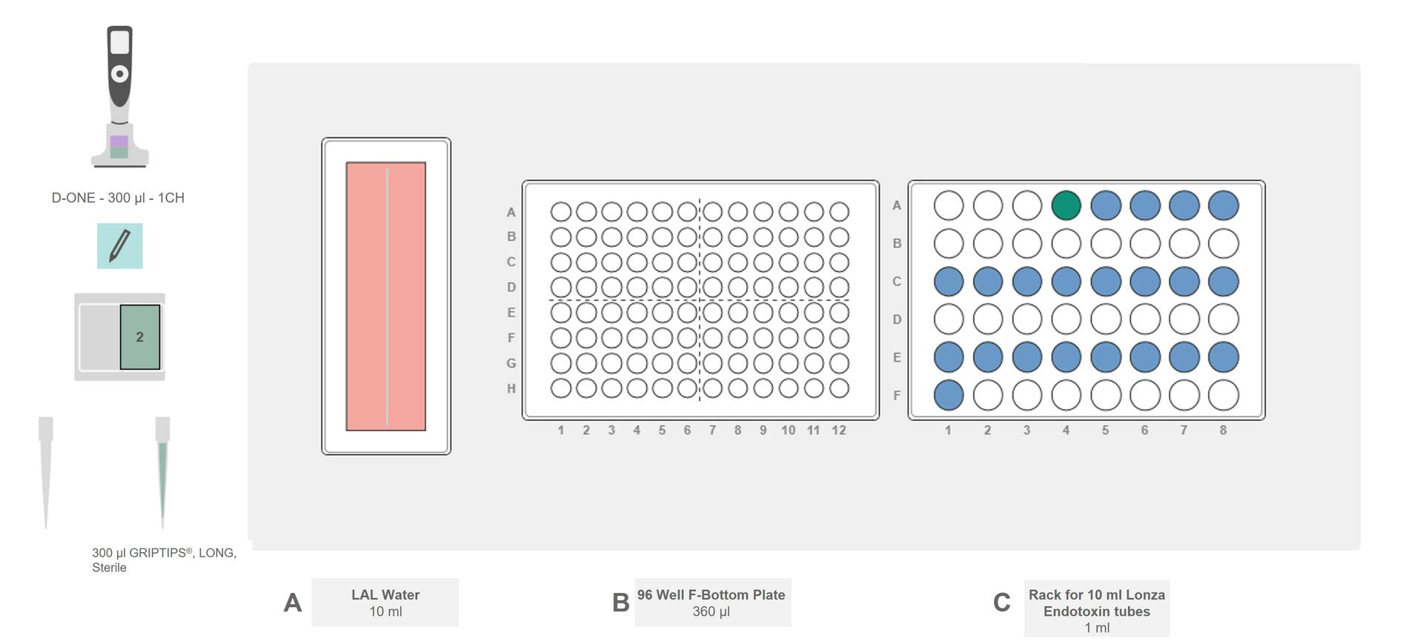This screenshot has width=1423, height=644.
Task: Select well H12 on 96 well plate
Action: [x=839, y=388]
